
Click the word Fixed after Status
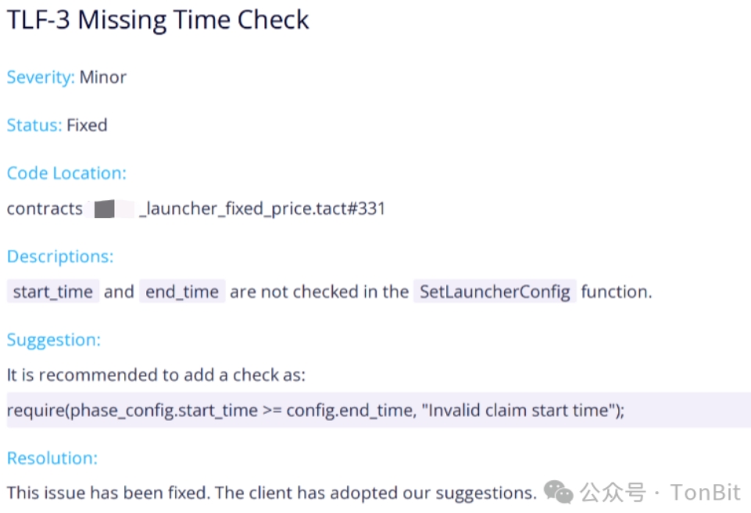coord(87,125)
